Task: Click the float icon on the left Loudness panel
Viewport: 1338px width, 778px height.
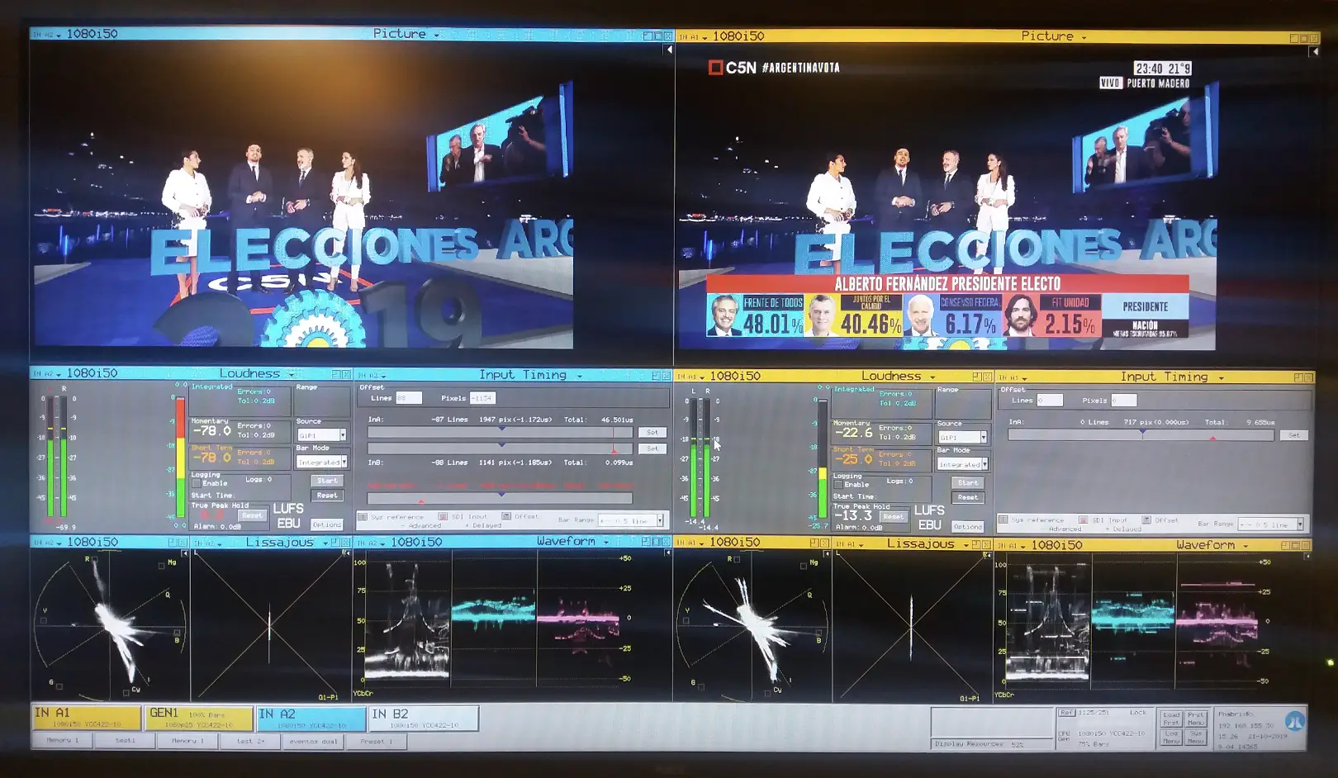Action: click(x=336, y=374)
